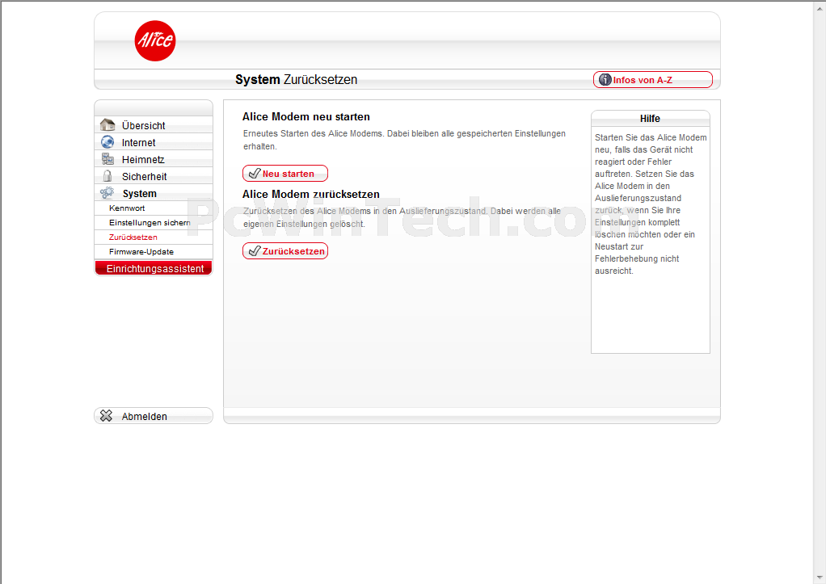Screen dimensions: 826x584
Task: Open Infos von A-Z
Action: point(653,79)
